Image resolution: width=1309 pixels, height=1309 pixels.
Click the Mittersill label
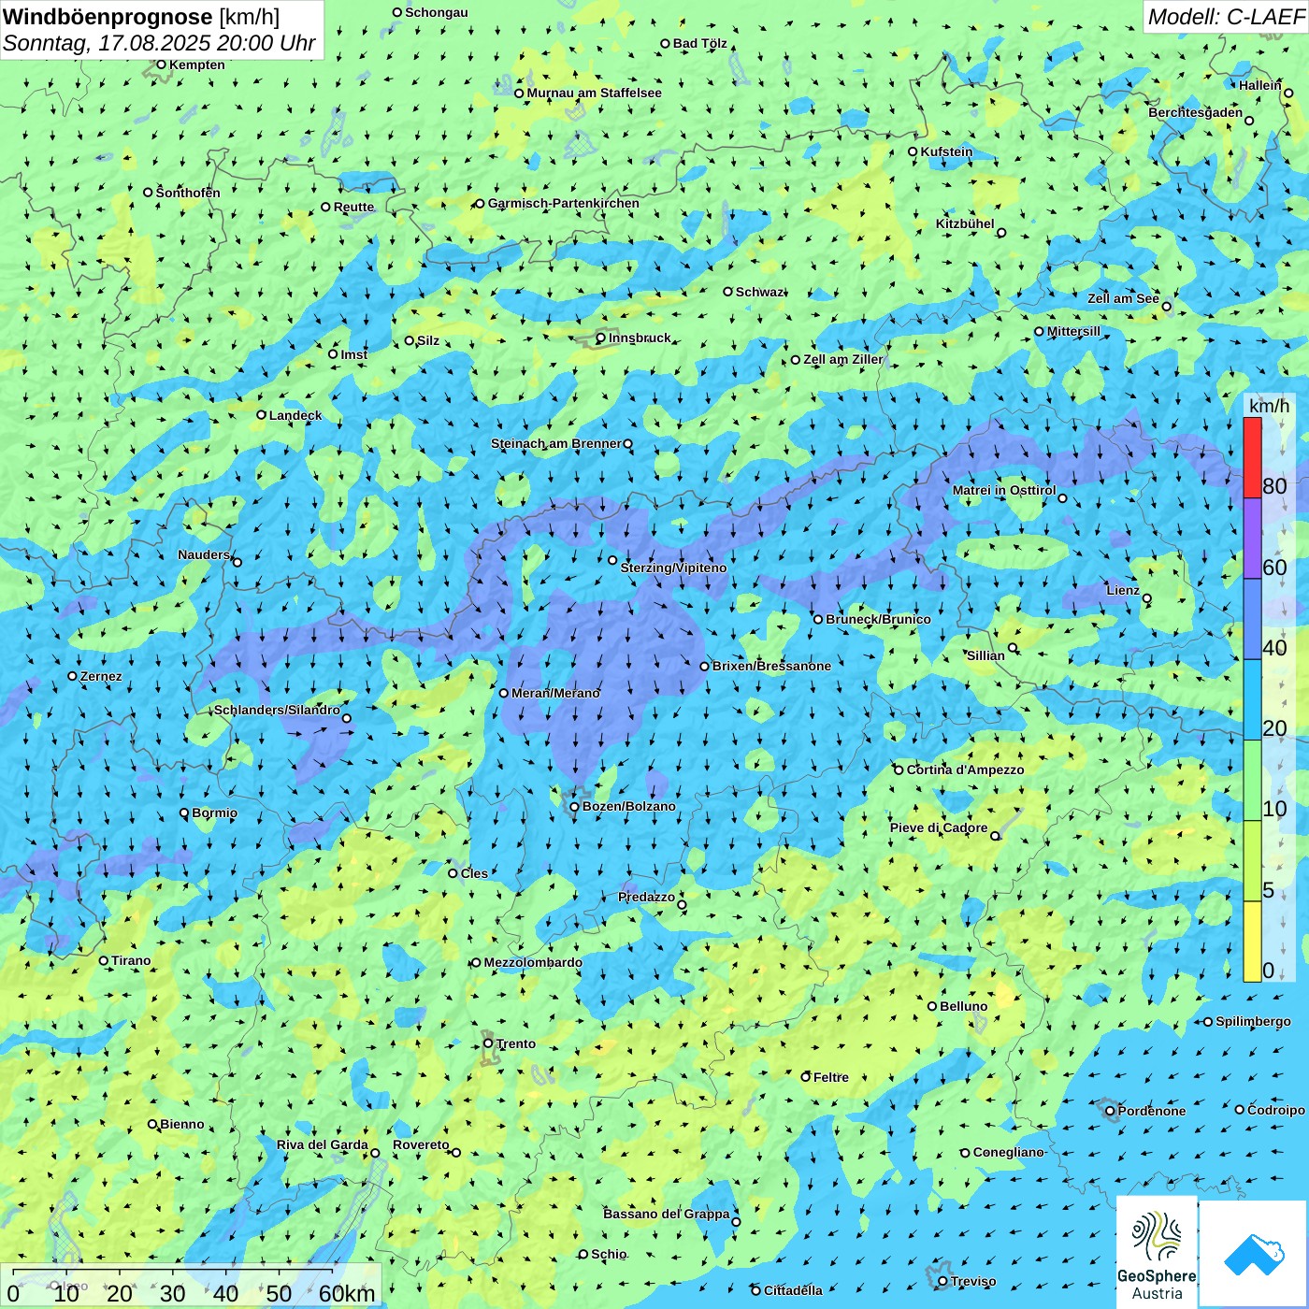1073,331
